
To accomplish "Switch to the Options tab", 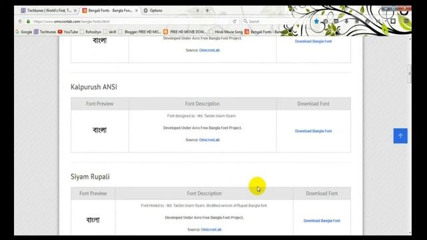I will pos(171,11).
